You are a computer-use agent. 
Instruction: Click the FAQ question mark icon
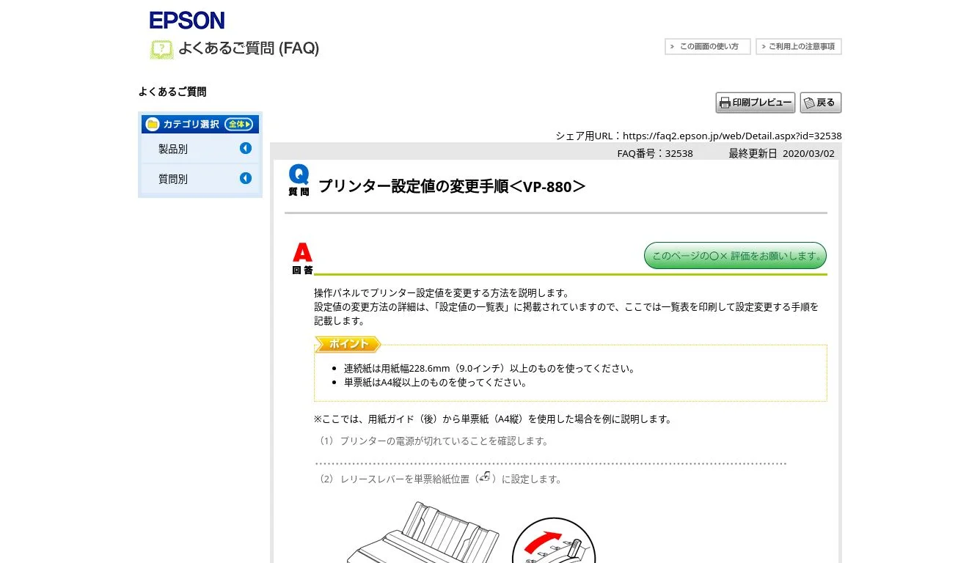[162, 49]
